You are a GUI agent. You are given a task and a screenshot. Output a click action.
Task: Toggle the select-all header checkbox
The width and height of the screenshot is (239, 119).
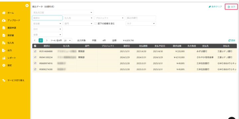[x=35, y=46]
